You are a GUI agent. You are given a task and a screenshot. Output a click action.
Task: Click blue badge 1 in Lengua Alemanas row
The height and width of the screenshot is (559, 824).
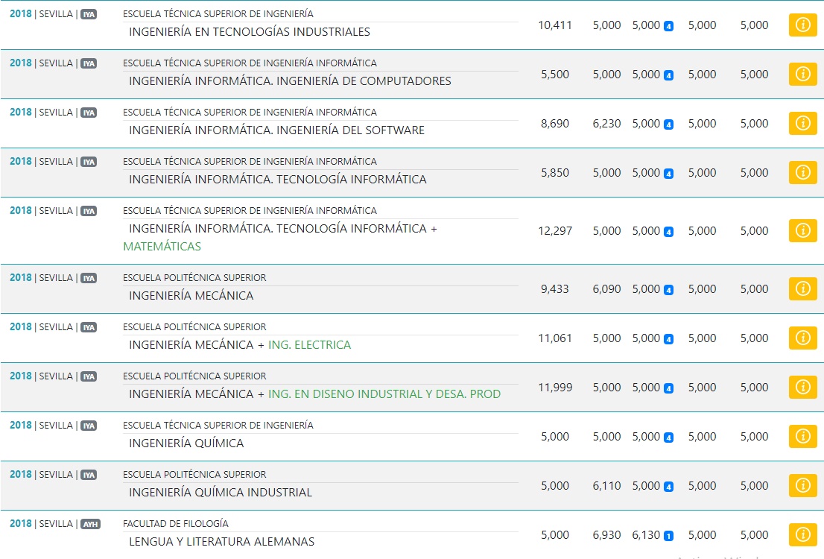(668, 535)
